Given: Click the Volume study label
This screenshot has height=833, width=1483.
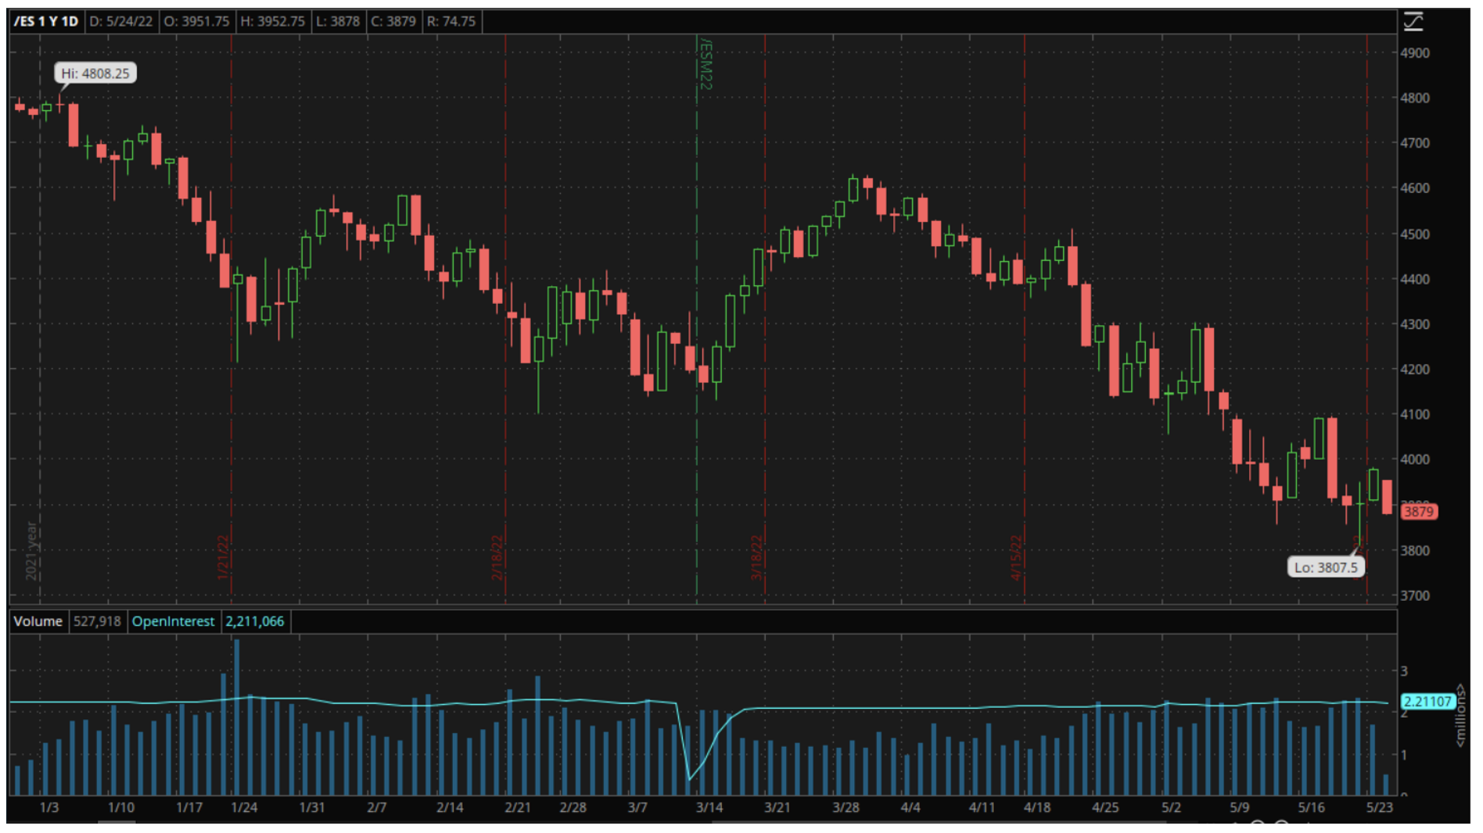Looking at the screenshot, I should 38,621.
